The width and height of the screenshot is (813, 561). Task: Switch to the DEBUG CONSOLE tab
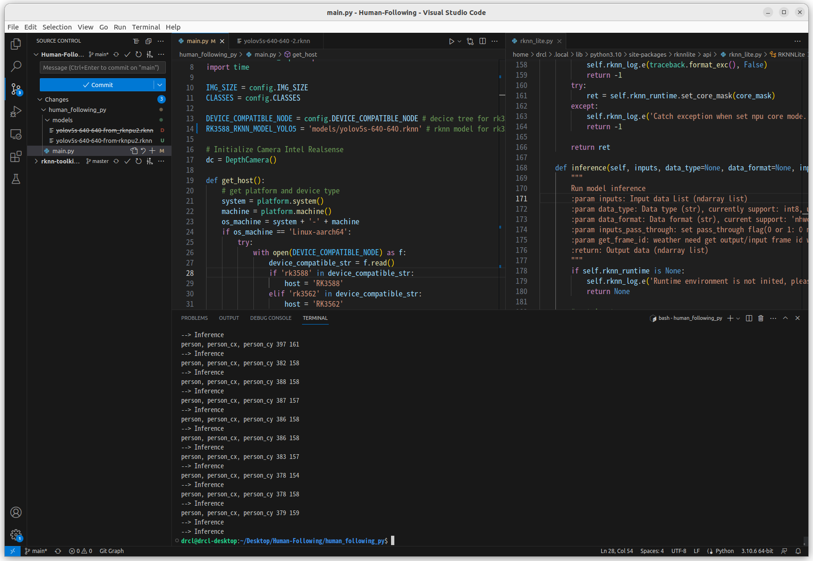tap(271, 318)
